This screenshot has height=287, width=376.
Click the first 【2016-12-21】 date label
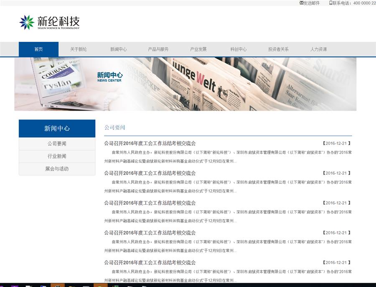[336, 143]
